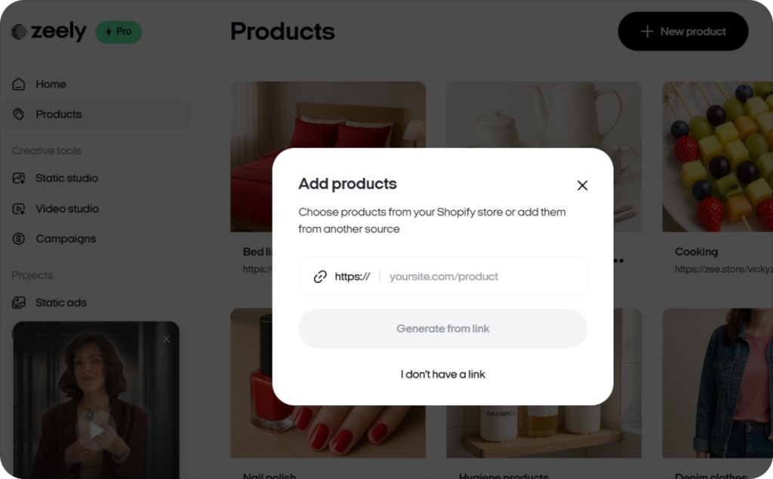Dismiss the promotional video in the sidebar
The width and height of the screenshot is (773, 479).
click(166, 339)
